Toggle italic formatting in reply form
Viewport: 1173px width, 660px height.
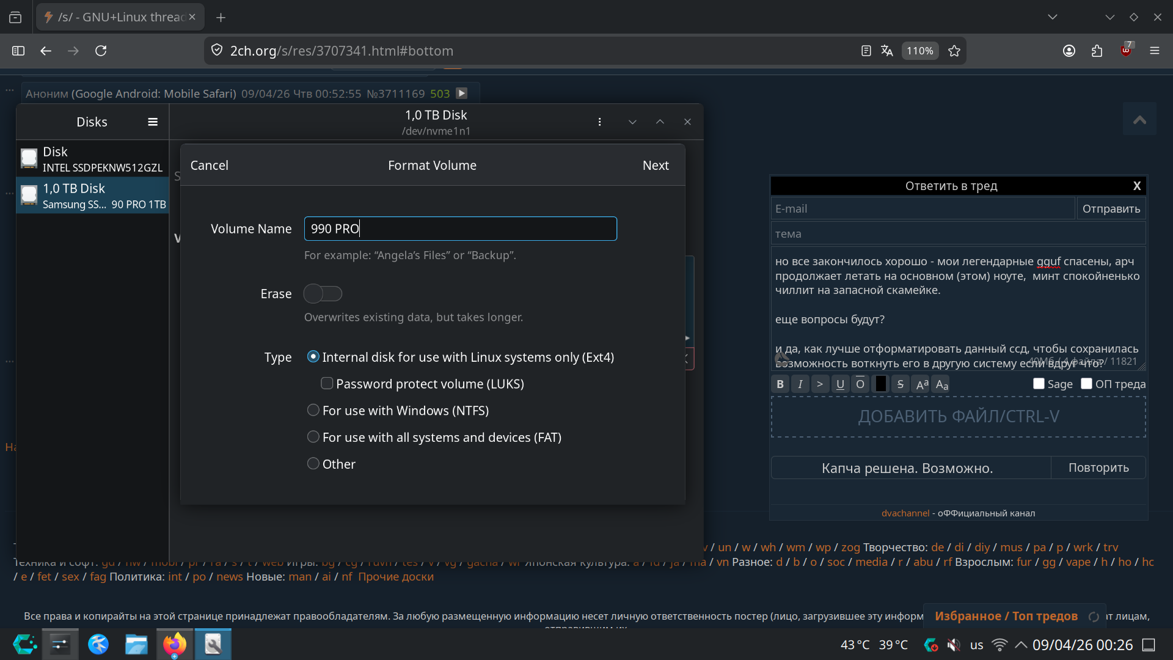click(x=800, y=384)
